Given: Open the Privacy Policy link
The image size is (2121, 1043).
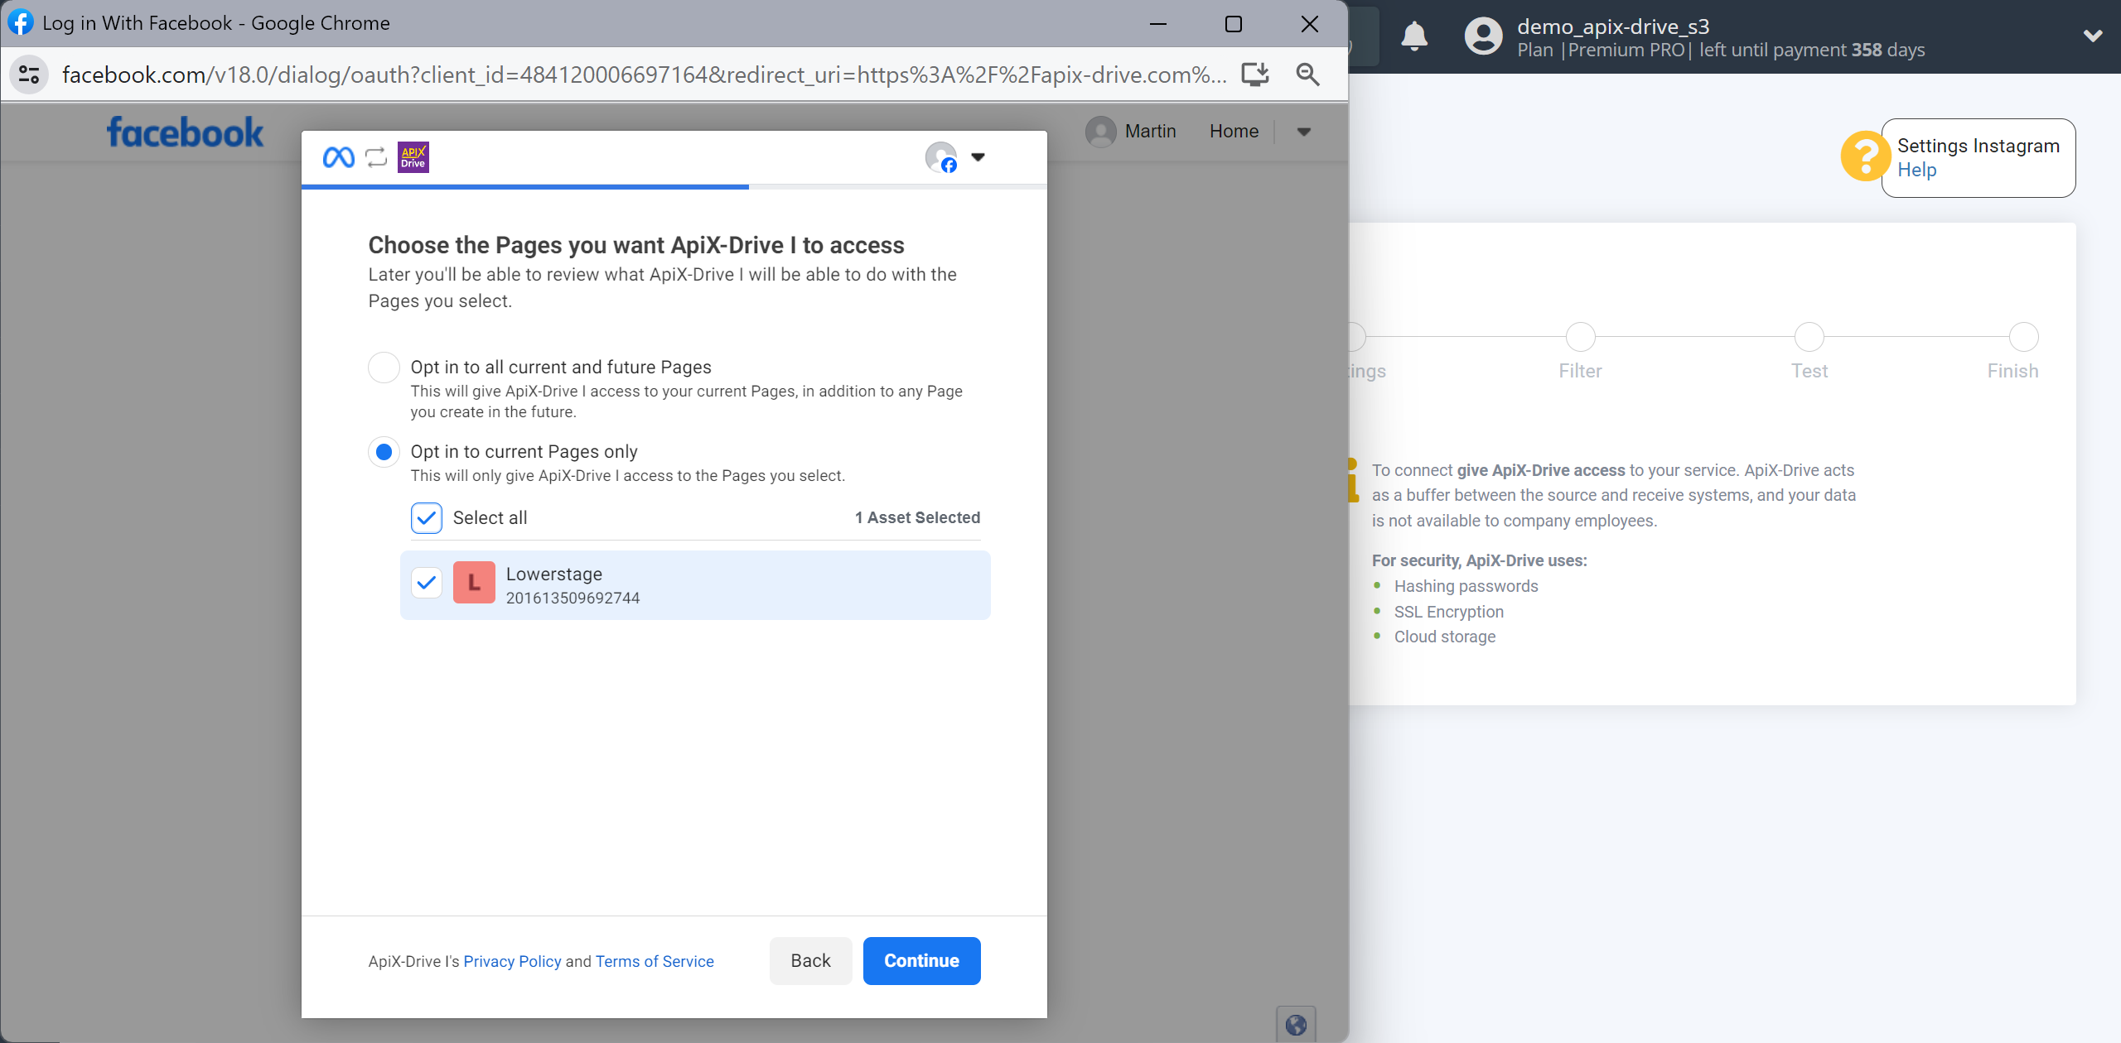Looking at the screenshot, I should [513, 960].
